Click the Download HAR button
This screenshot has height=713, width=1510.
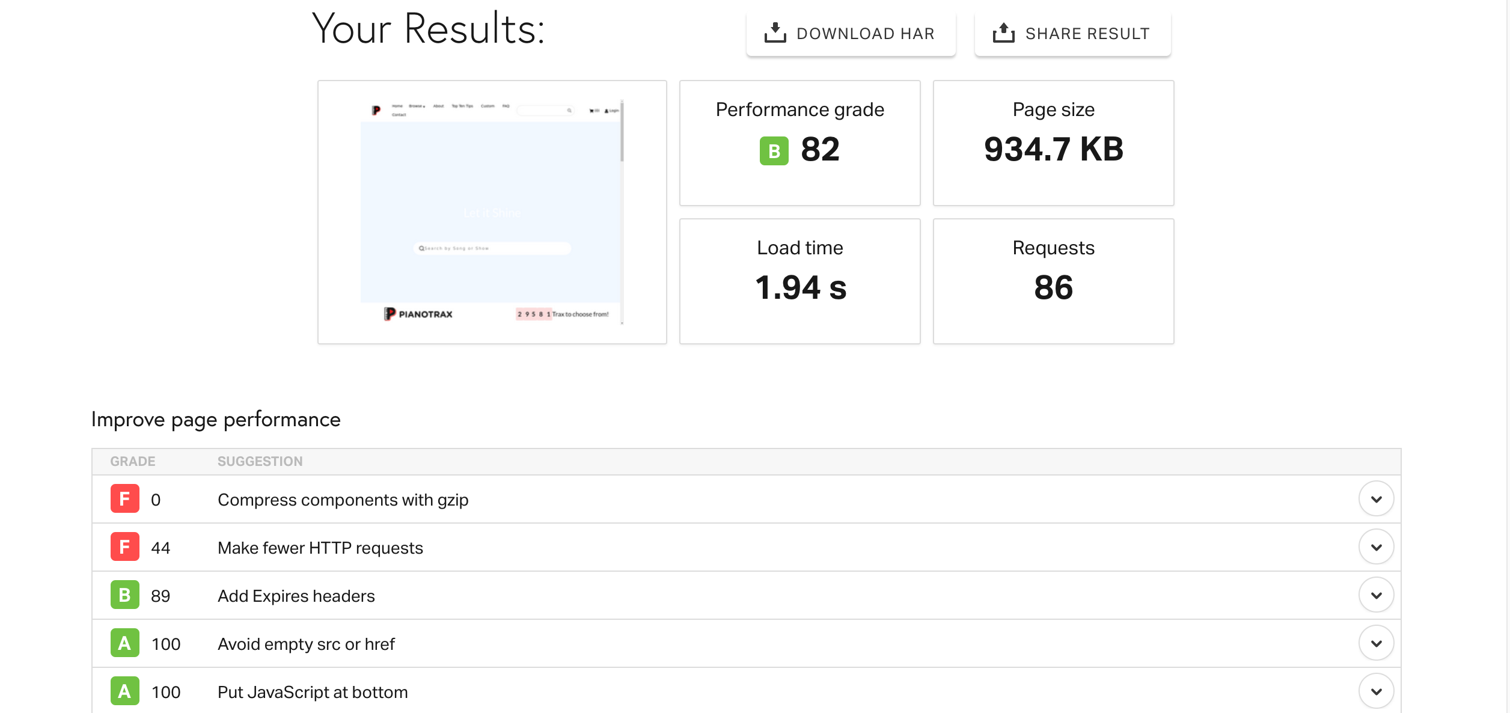click(851, 34)
